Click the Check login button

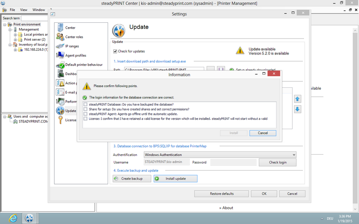click(277, 162)
